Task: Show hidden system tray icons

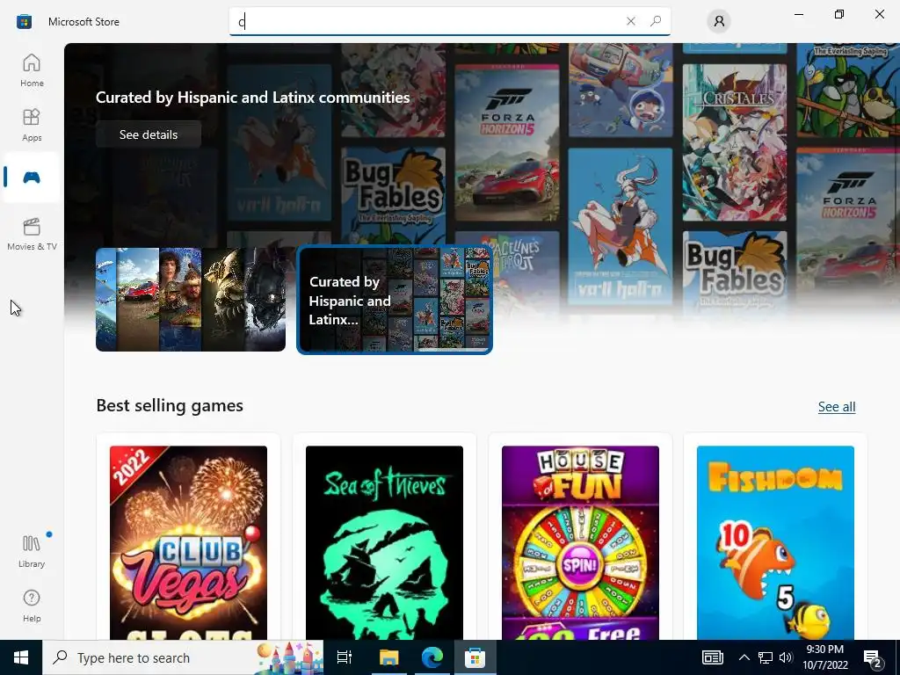Action: (744, 657)
